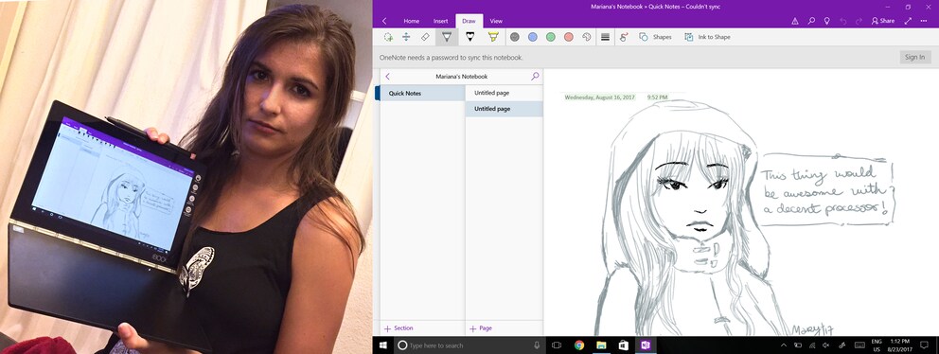Open the Windows Start menu
Image resolution: width=939 pixels, height=354 pixels.
click(x=382, y=345)
